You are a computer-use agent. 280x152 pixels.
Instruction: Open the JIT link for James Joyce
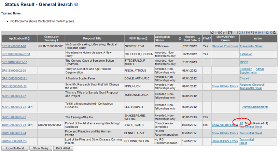pos(241,123)
